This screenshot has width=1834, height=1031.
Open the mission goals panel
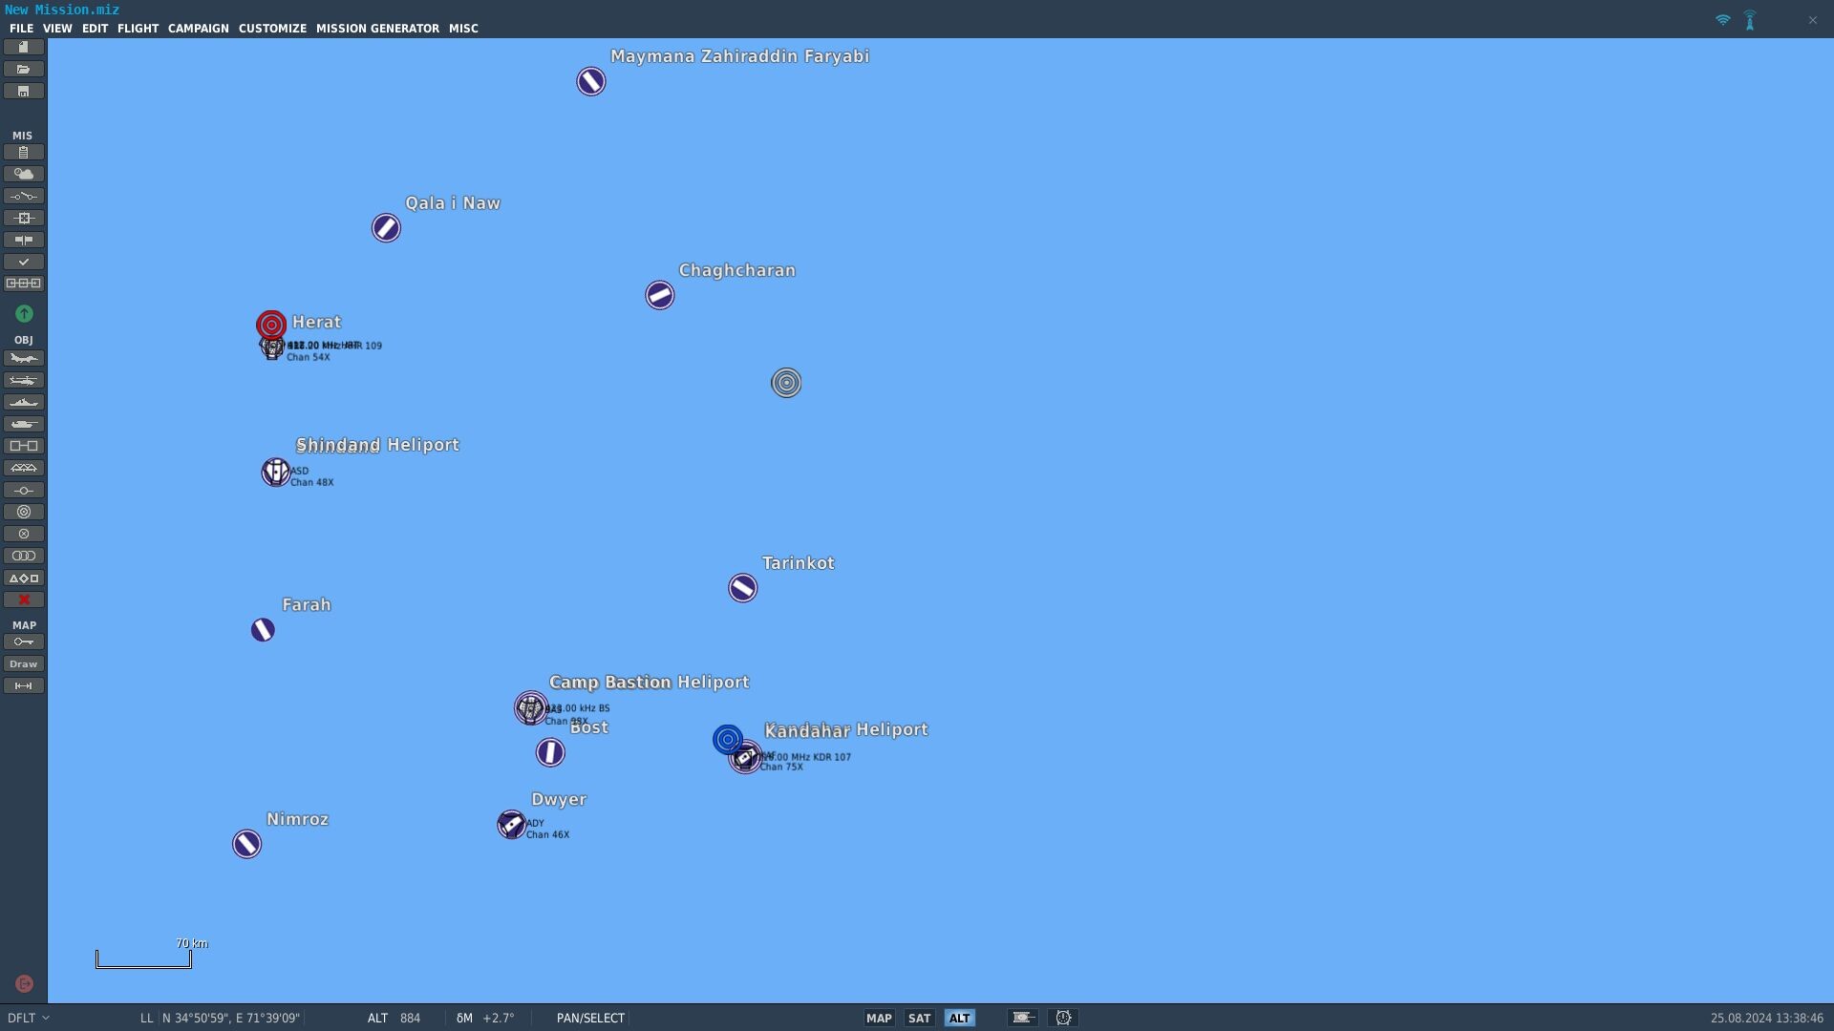[23, 218]
